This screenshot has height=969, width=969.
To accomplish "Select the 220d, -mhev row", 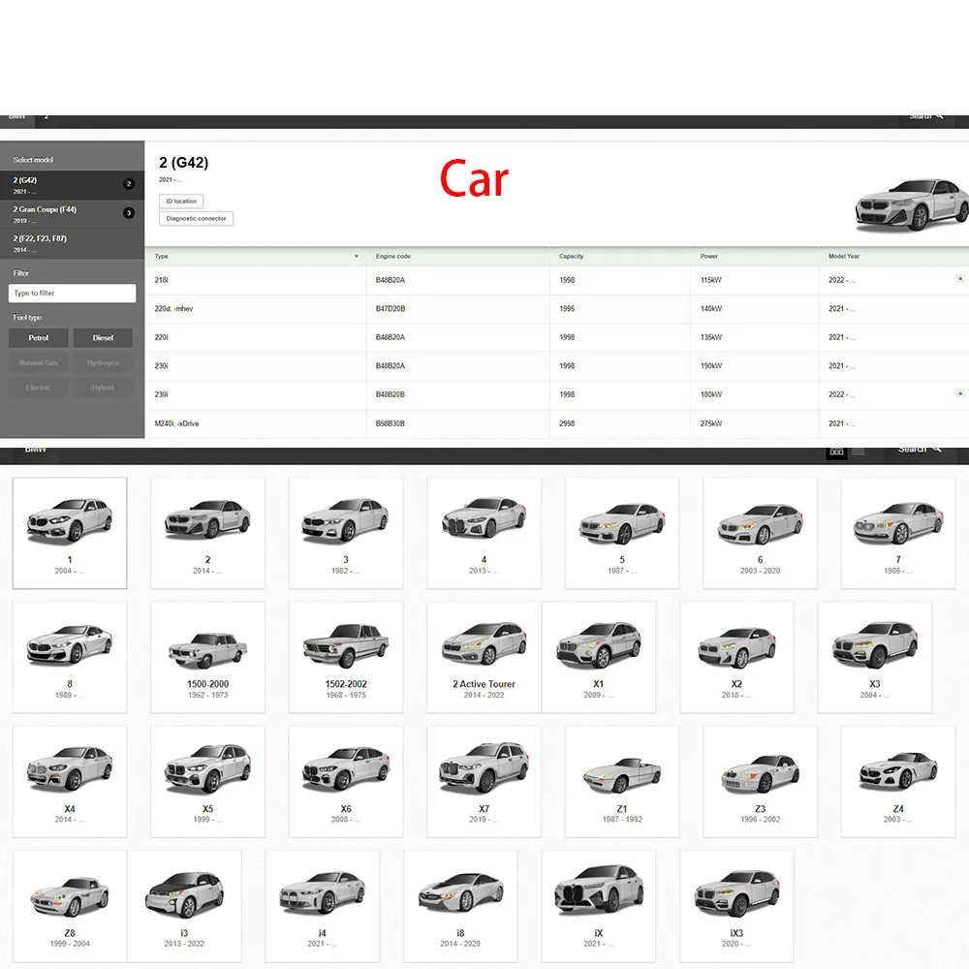I will (x=557, y=308).
